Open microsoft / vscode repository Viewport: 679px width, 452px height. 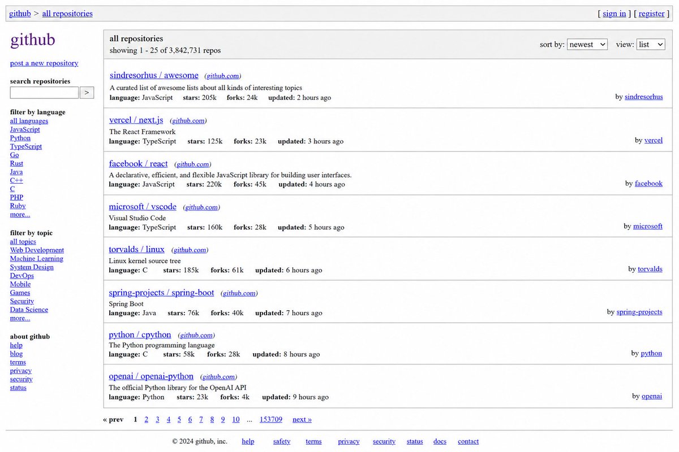[143, 206]
